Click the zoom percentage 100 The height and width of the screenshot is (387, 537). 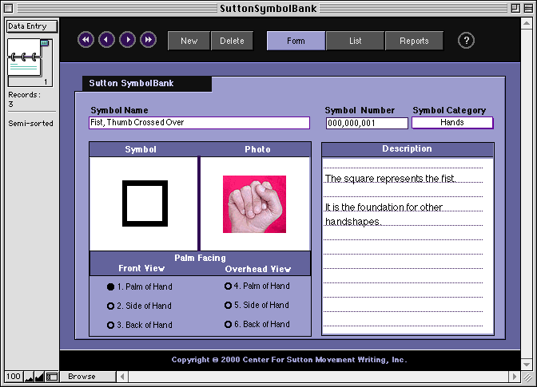pos(14,377)
